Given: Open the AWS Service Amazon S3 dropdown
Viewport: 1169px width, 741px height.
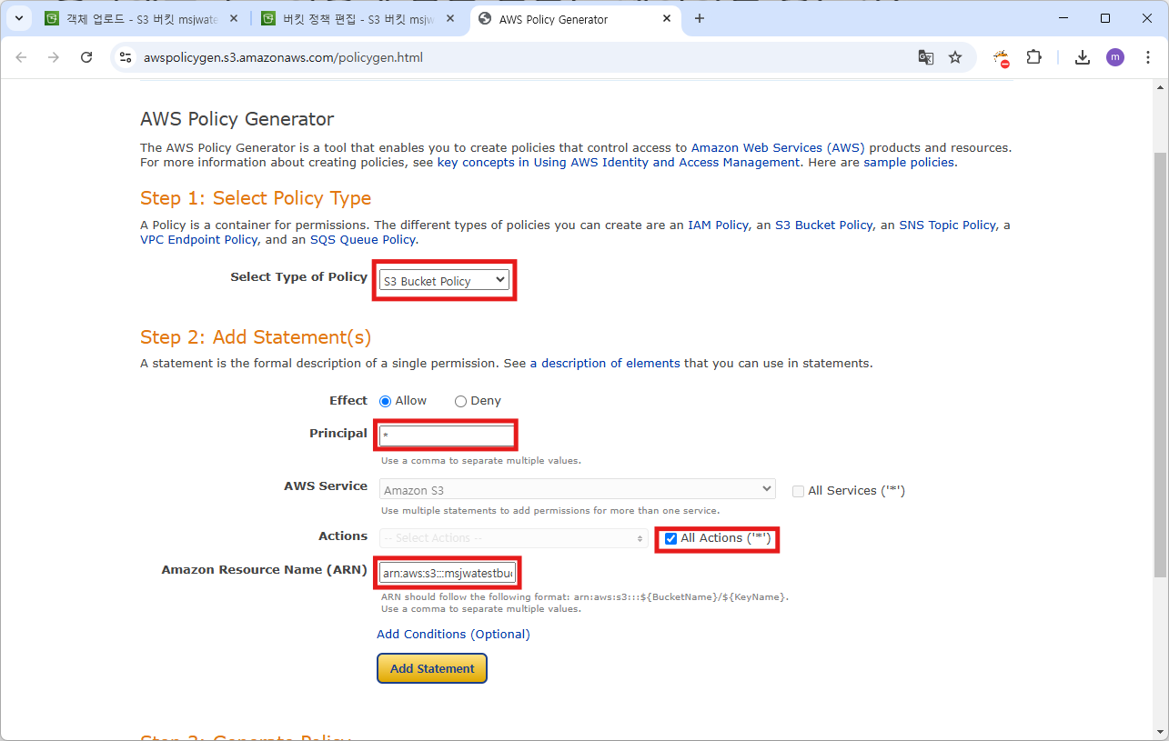Looking at the screenshot, I should tap(577, 490).
